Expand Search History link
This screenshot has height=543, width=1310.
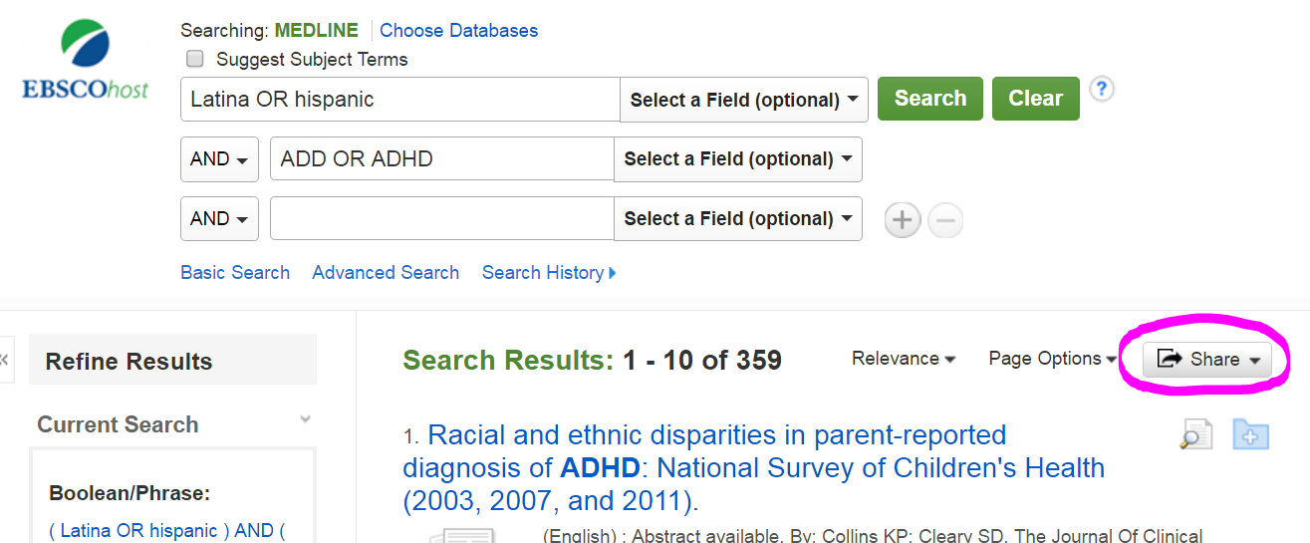549,273
